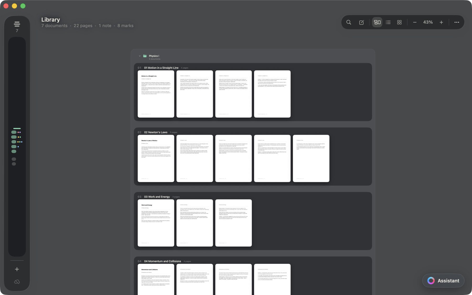The height and width of the screenshot is (295, 472).
Task: Create a new note with the compose icon
Action: pyautogui.click(x=361, y=22)
